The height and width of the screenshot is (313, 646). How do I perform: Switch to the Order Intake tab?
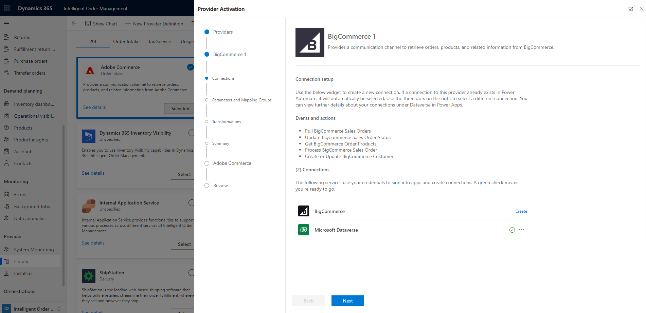tap(126, 41)
